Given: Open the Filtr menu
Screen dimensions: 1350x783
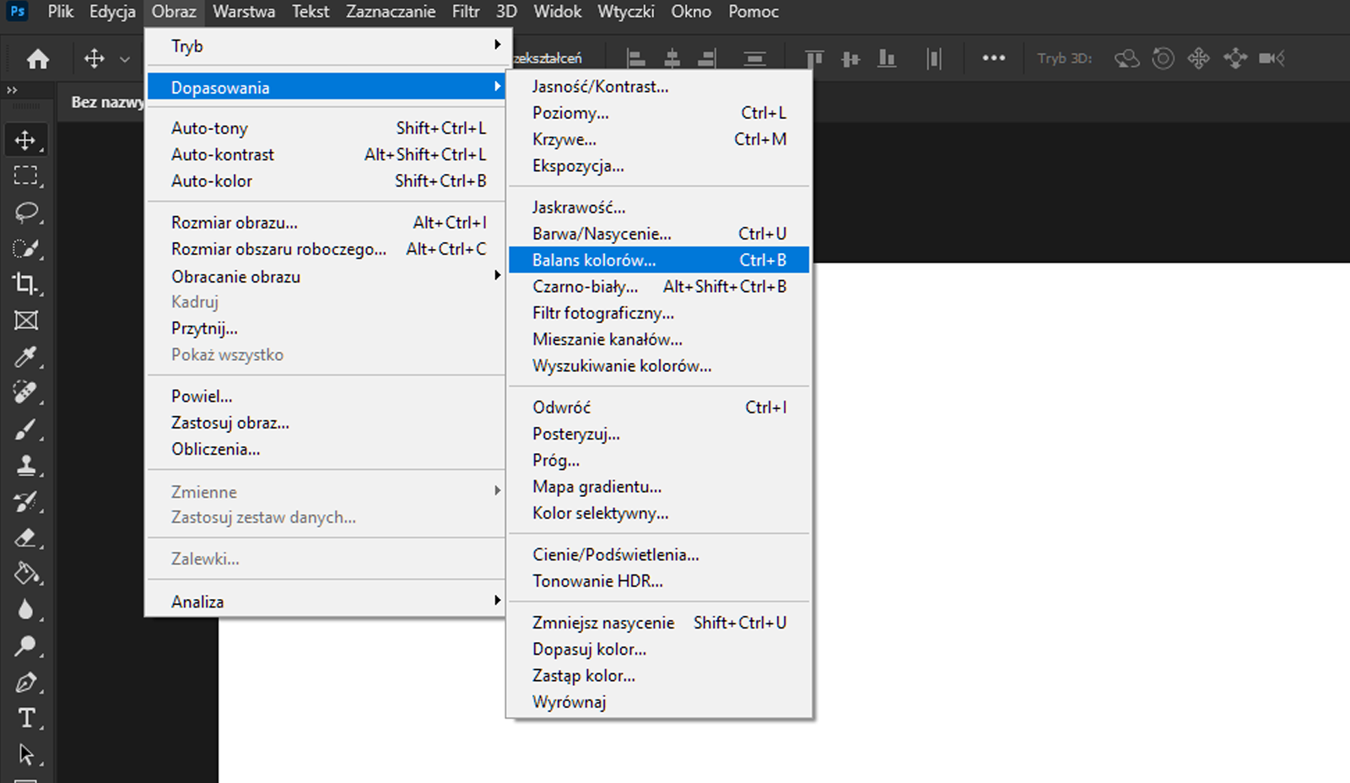Looking at the screenshot, I should pyautogui.click(x=465, y=12).
